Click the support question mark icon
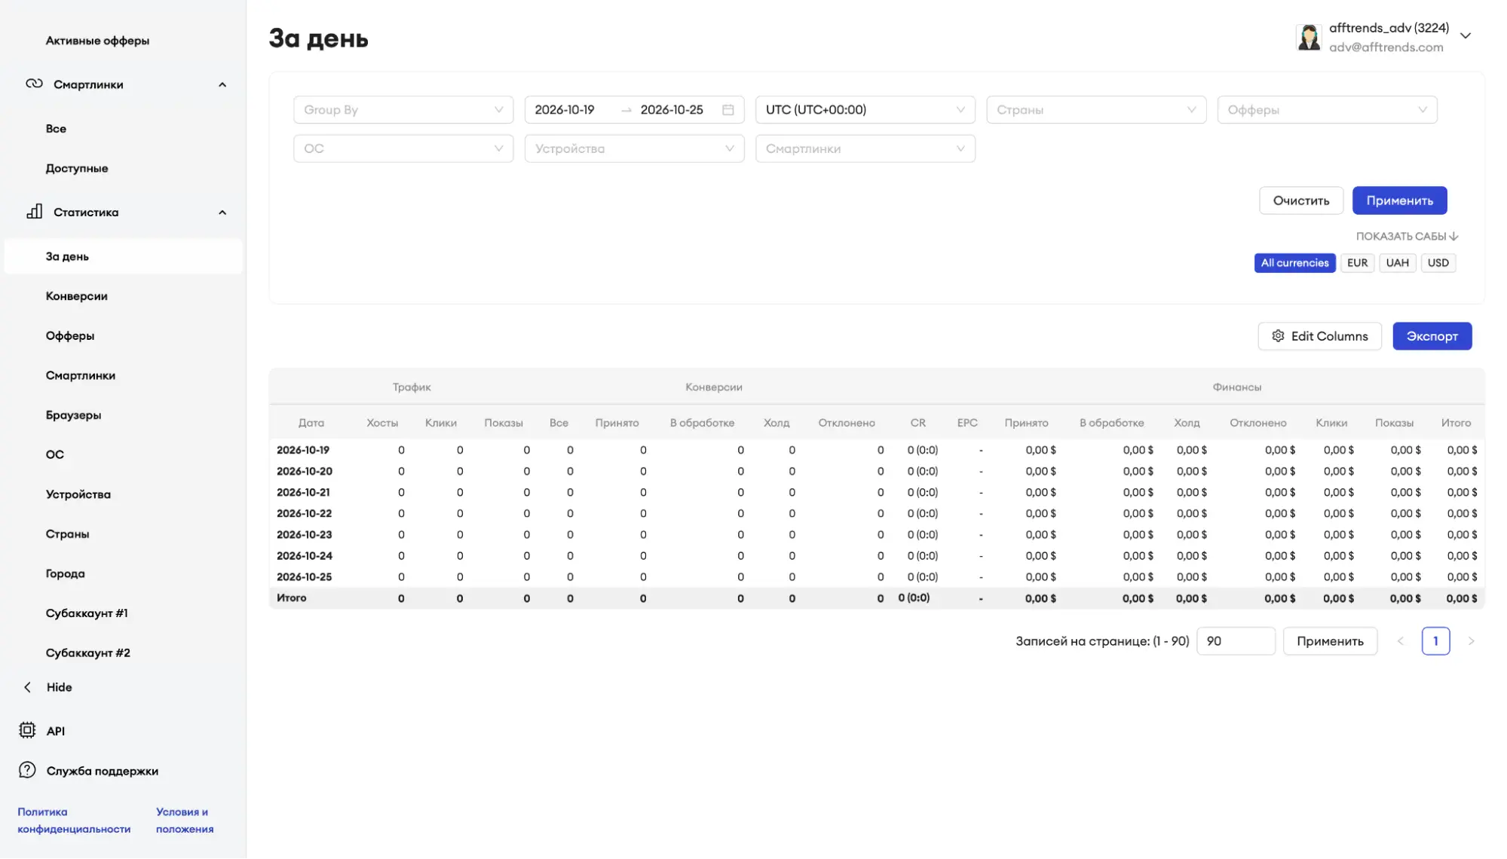Image resolution: width=1507 pixels, height=859 pixels. point(27,770)
